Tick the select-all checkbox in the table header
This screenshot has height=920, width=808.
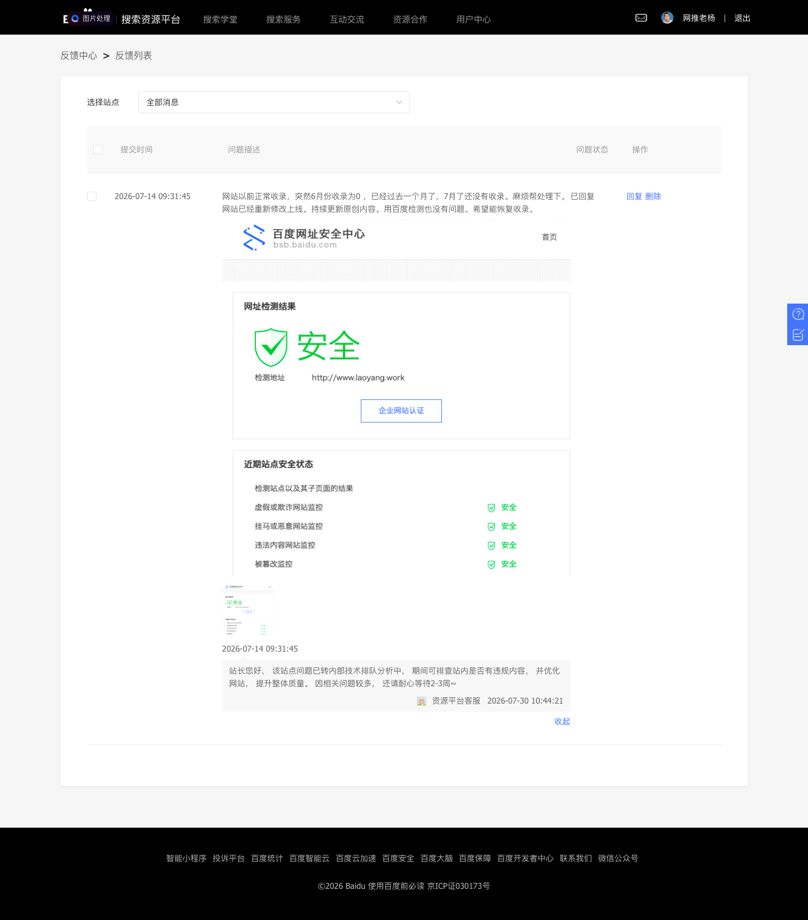tap(98, 149)
